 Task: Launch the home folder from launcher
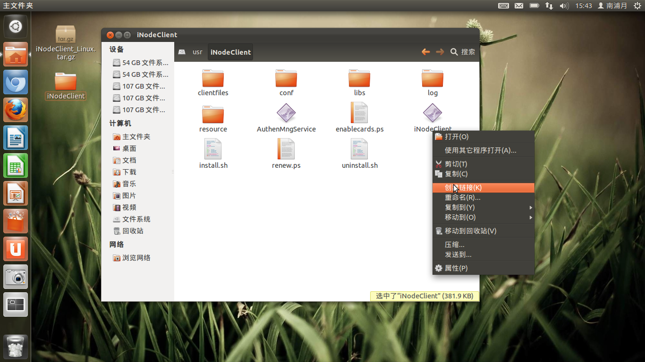click(16, 54)
